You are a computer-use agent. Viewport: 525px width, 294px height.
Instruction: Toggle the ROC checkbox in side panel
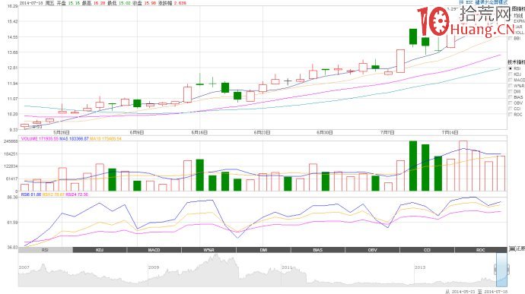tap(511, 115)
